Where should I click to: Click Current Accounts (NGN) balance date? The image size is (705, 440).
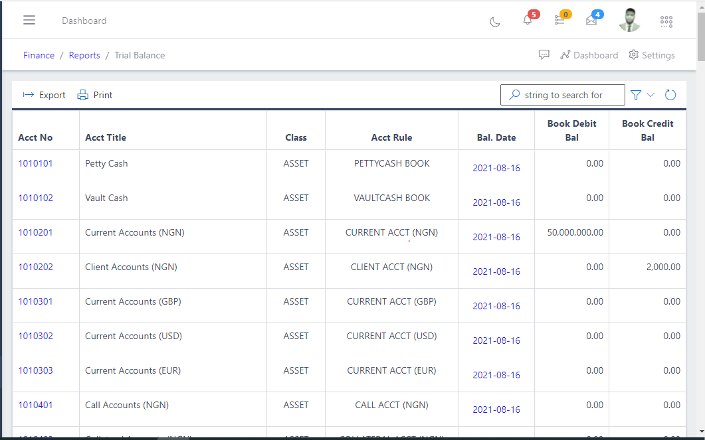pyautogui.click(x=496, y=237)
